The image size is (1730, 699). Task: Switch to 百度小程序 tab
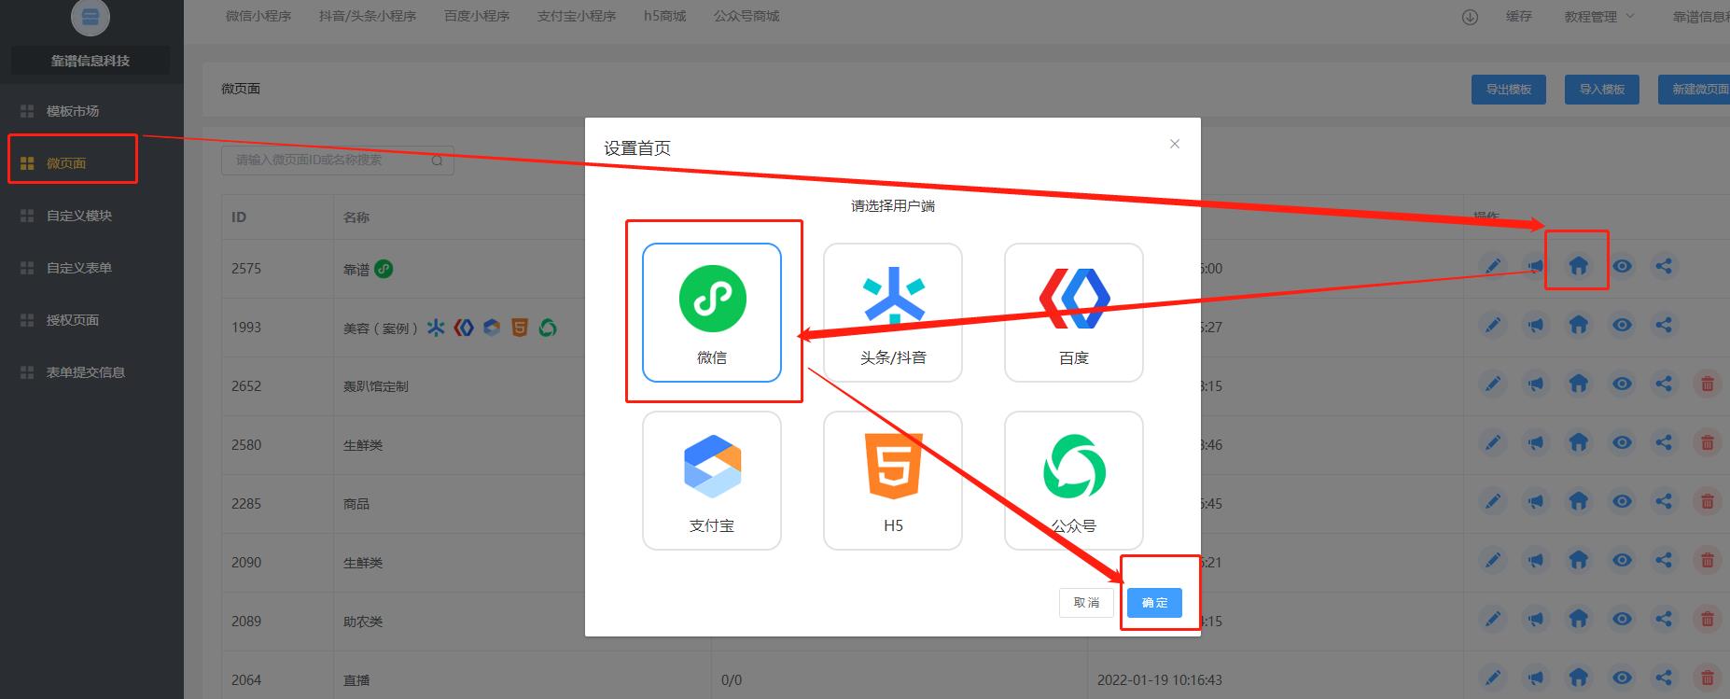click(x=477, y=16)
